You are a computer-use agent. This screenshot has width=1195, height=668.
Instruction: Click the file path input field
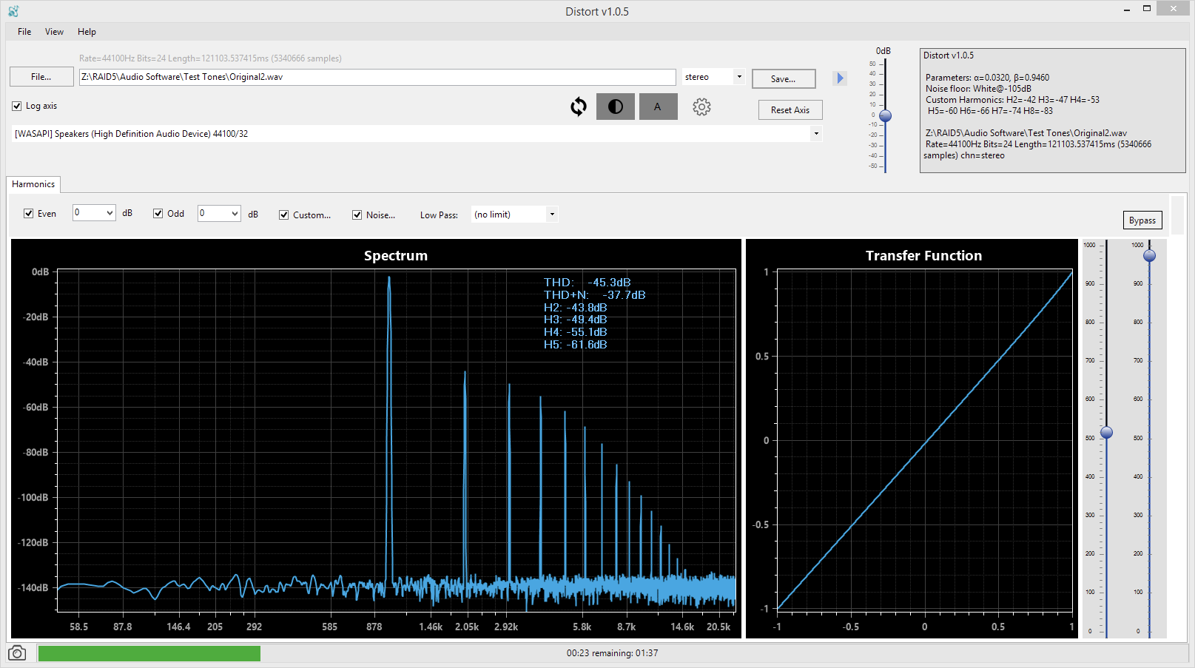pyautogui.click(x=377, y=77)
